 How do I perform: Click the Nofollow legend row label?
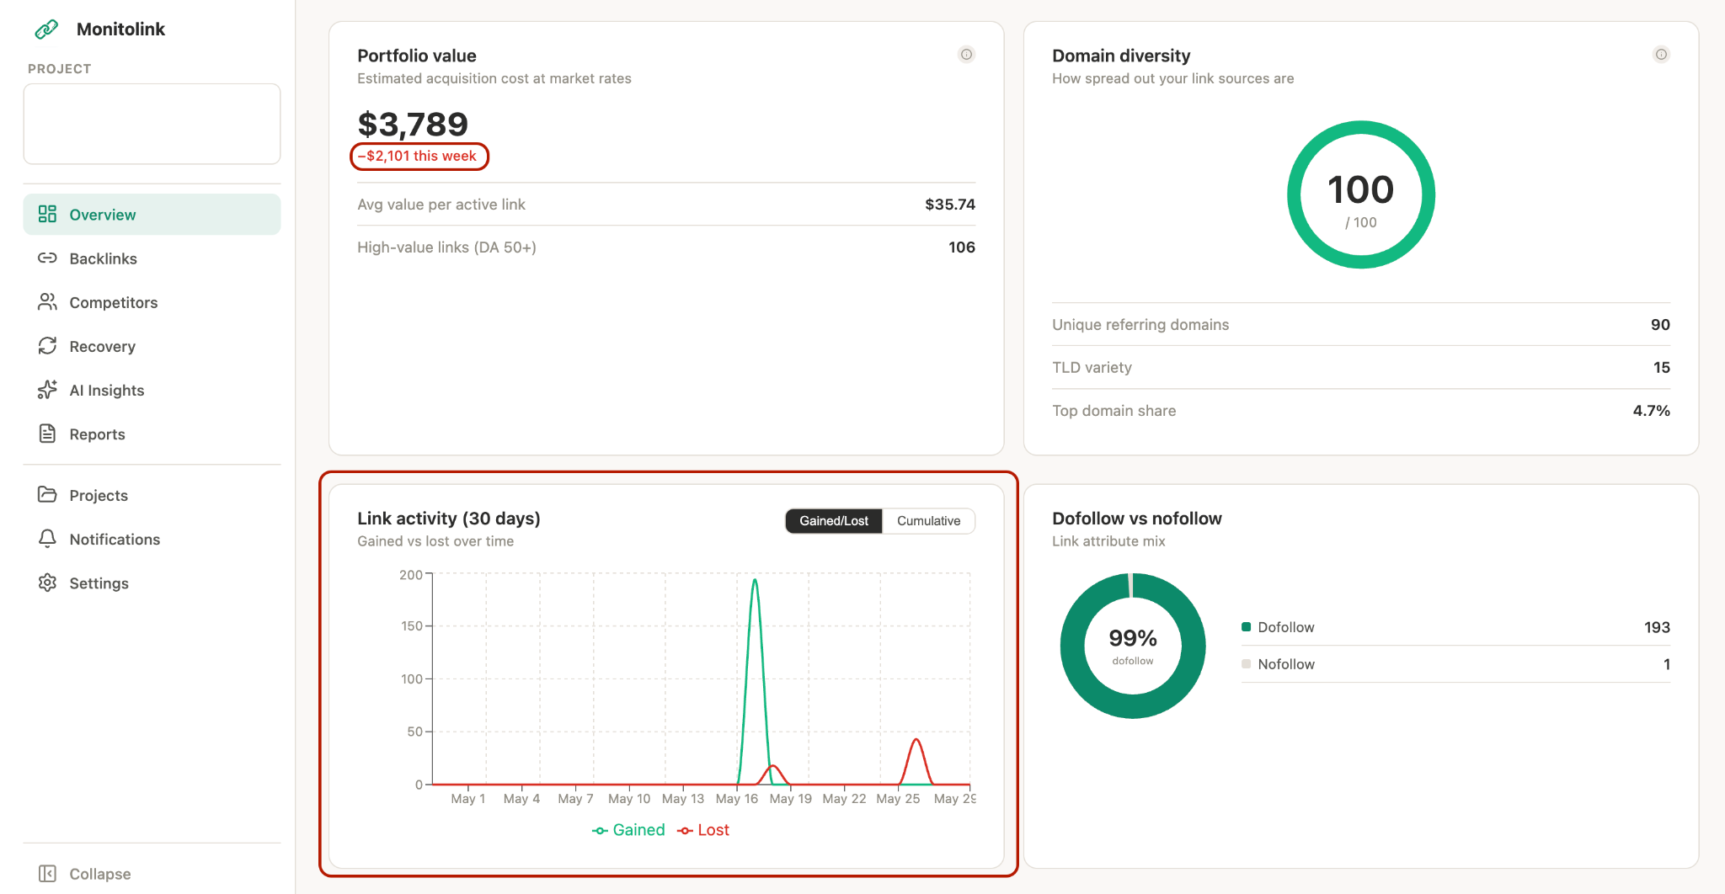[1285, 663]
